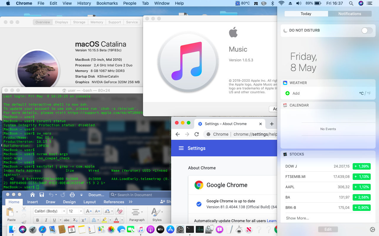Open Disk Utility from the Dock
The height and width of the screenshot is (236, 379).
[210, 229]
